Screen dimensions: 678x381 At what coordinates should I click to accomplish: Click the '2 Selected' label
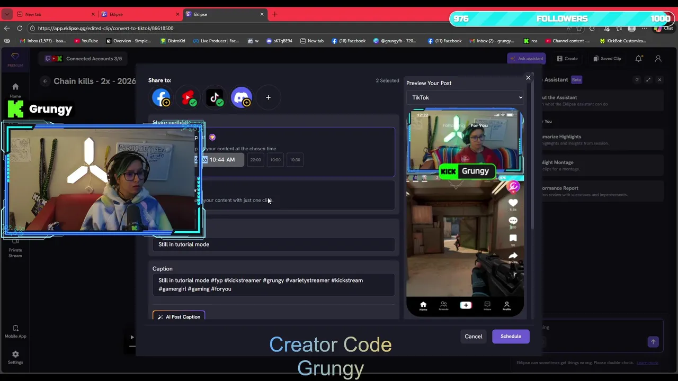pos(387,80)
